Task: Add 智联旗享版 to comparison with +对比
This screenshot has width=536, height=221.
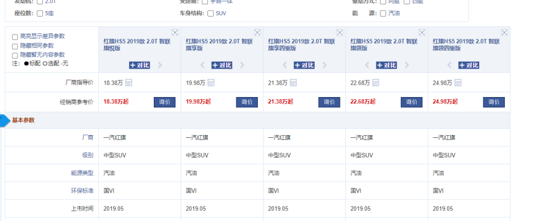Action: click(x=222, y=65)
